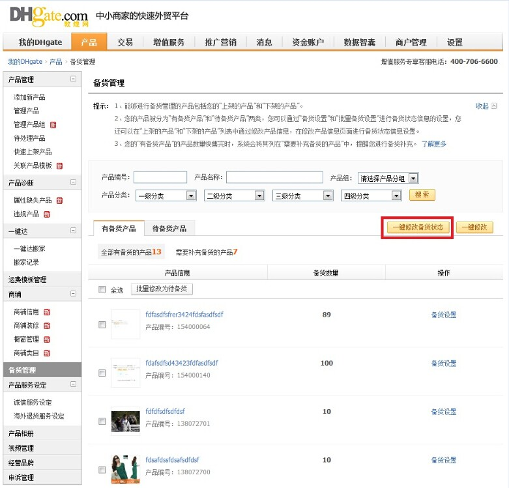Open 一键达搬家 in sidebar

(x=29, y=248)
